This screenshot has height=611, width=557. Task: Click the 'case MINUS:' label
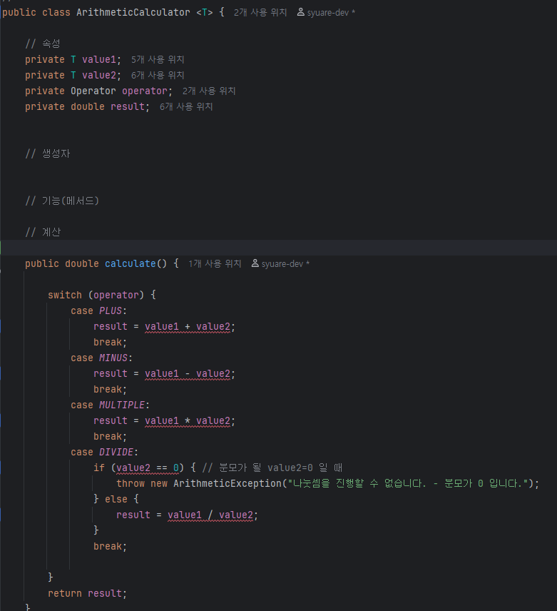point(101,358)
